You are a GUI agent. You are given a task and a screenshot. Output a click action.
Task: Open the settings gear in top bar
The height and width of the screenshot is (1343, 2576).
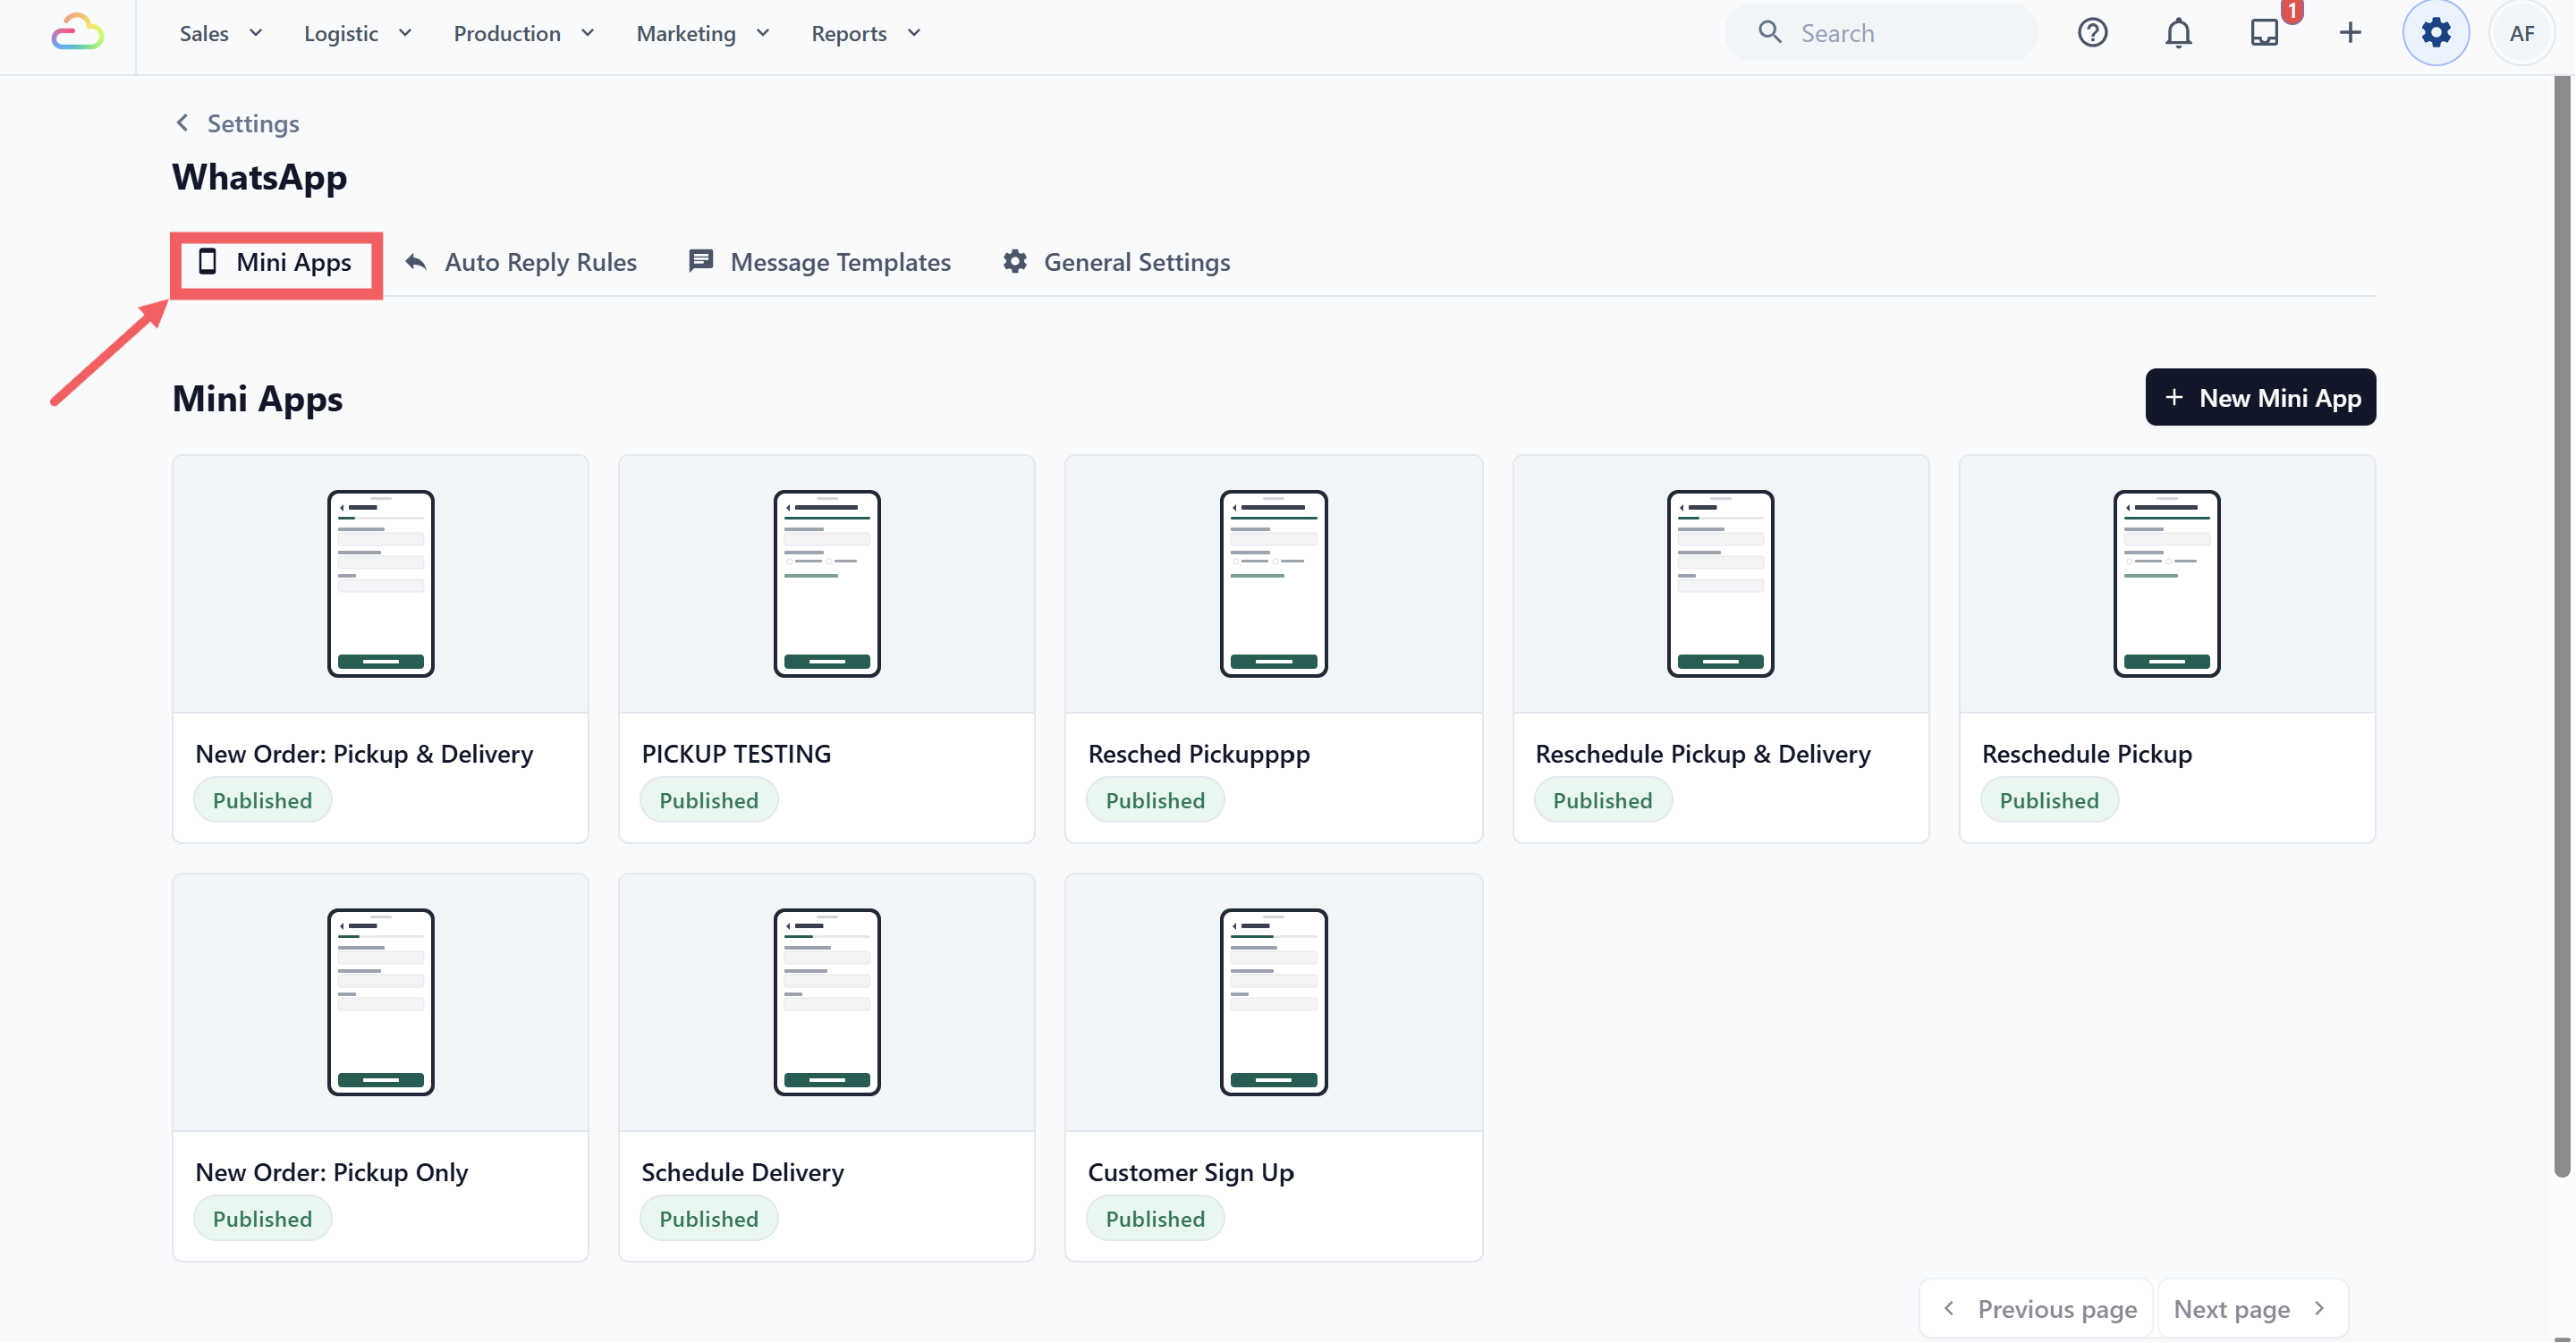click(2436, 33)
